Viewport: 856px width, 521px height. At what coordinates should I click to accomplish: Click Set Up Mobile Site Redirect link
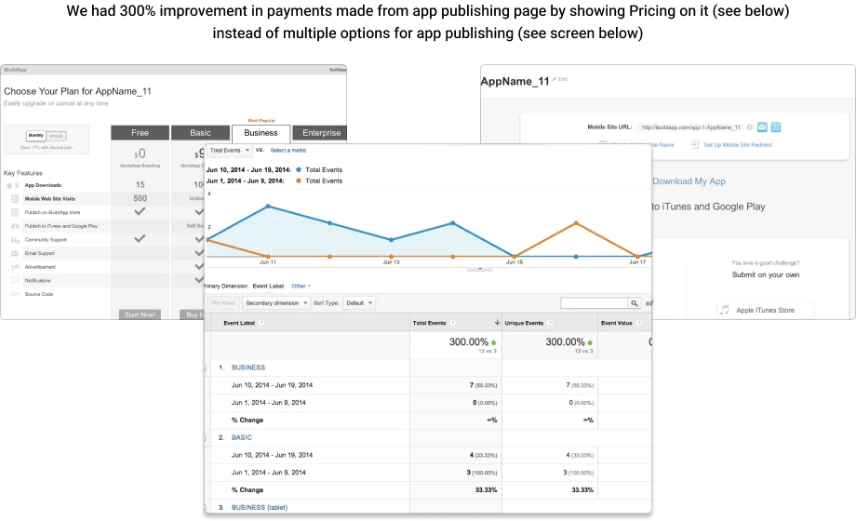click(738, 145)
